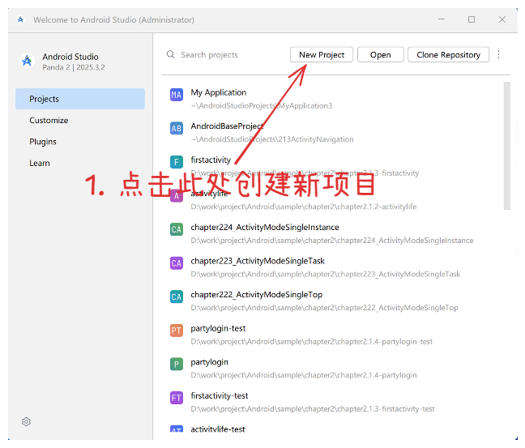The width and height of the screenshot is (525, 448).
Task: Open chapter222_ActivityModeSingleTop project name
Action: pos(257,295)
